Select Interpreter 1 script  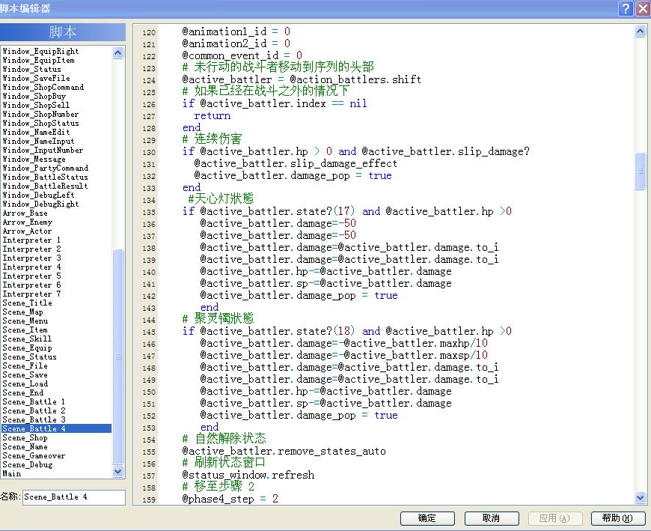31,240
